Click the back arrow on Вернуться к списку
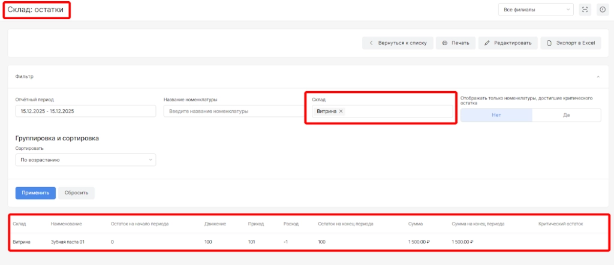The height and width of the screenshot is (265, 614). (x=371, y=43)
